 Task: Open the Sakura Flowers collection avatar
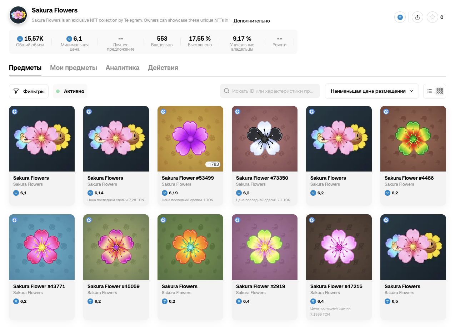point(18,15)
